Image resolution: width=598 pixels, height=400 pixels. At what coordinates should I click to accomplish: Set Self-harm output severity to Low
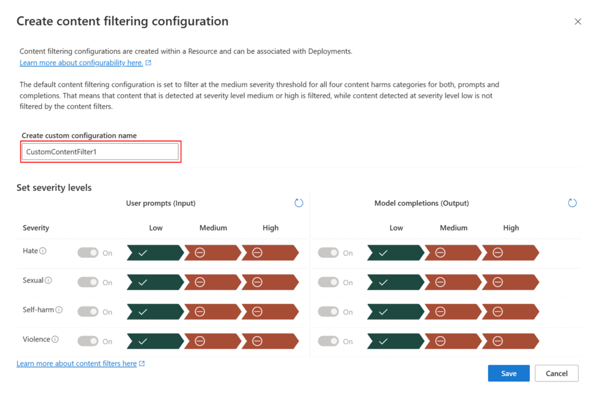click(x=395, y=312)
